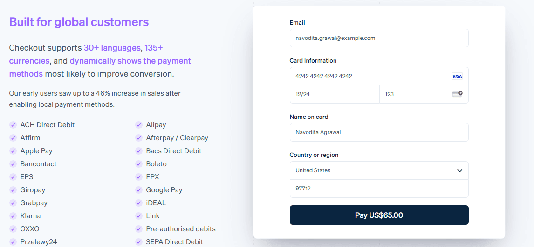534x247 pixels.
Task: Click the checkmark icon beside ACH Direct Debit
Action: (x=13, y=125)
